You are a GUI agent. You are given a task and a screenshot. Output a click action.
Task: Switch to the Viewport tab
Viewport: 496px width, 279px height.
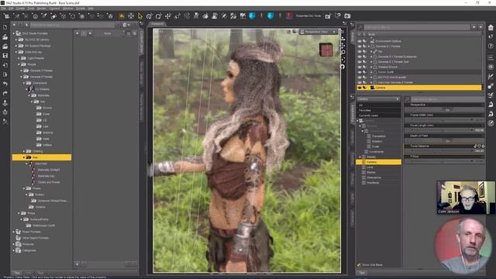pos(157,24)
